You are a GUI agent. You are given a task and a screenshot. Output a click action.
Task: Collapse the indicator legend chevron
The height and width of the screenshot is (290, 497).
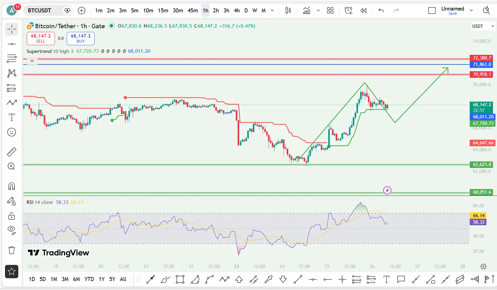32,61
